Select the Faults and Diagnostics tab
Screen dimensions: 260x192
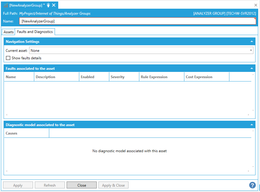[x=35, y=32]
